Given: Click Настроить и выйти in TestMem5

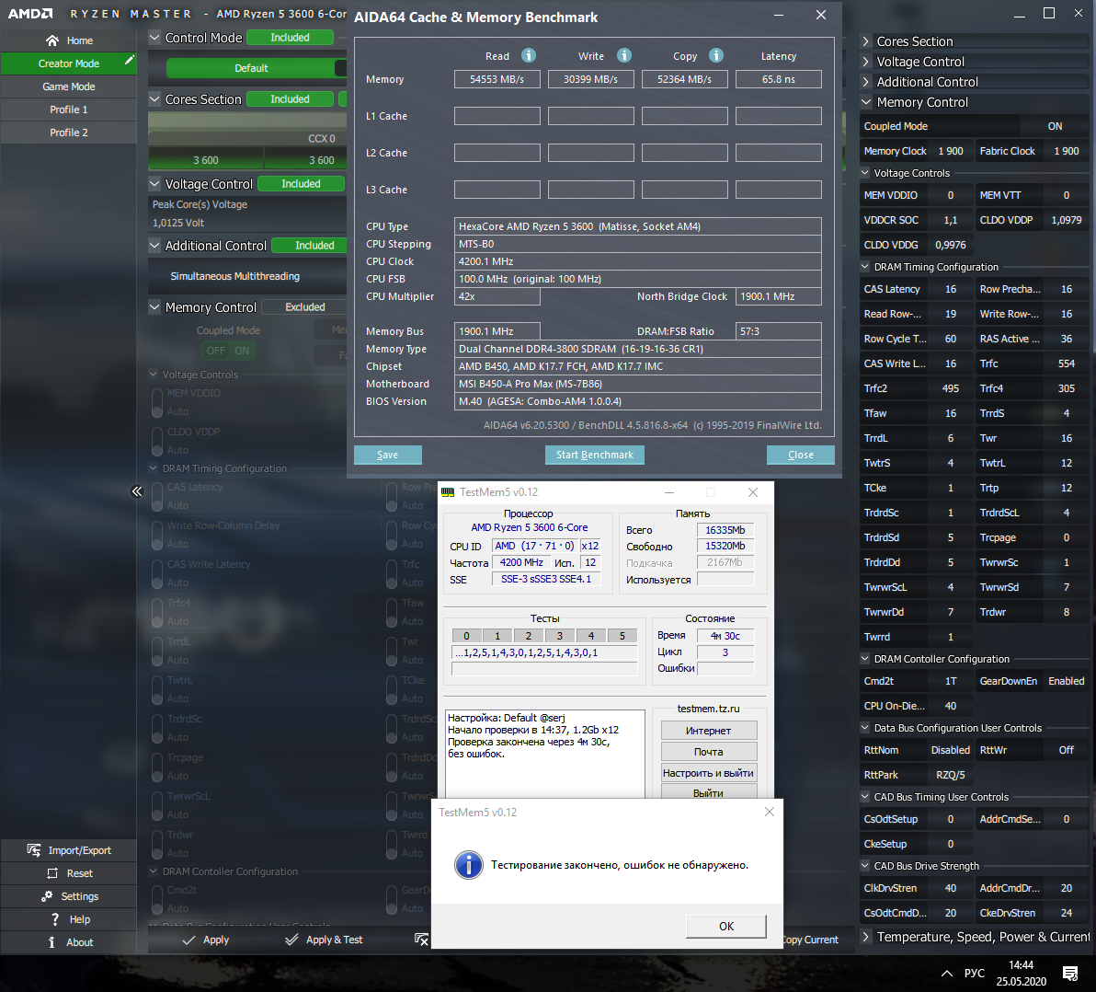Looking at the screenshot, I should tap(708, 773).
